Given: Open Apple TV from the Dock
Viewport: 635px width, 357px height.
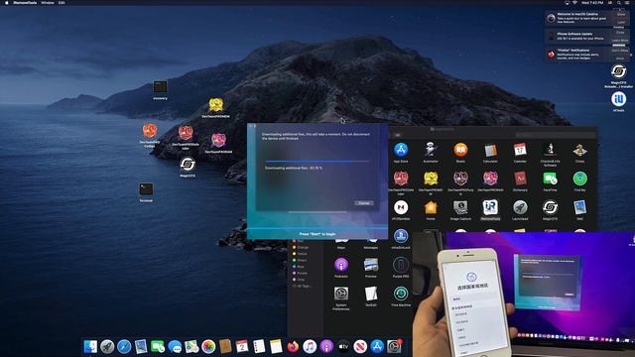Looking at the screenshot, I should pos(343,346).
